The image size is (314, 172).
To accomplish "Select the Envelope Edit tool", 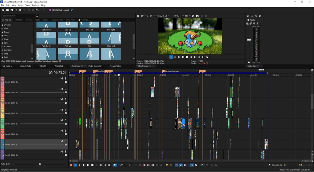I will (x=122, y=165).
